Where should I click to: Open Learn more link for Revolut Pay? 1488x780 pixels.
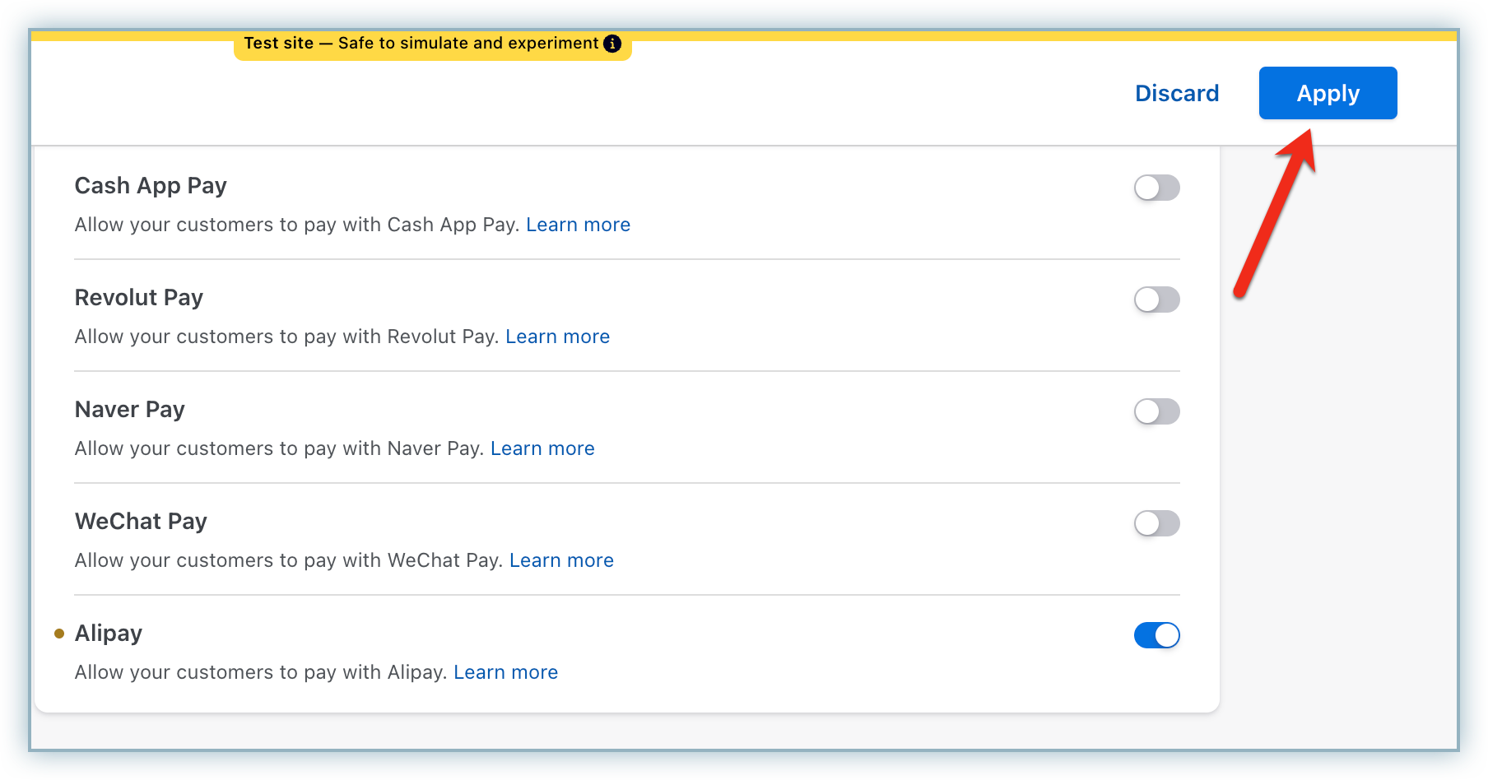coord(557,337)
